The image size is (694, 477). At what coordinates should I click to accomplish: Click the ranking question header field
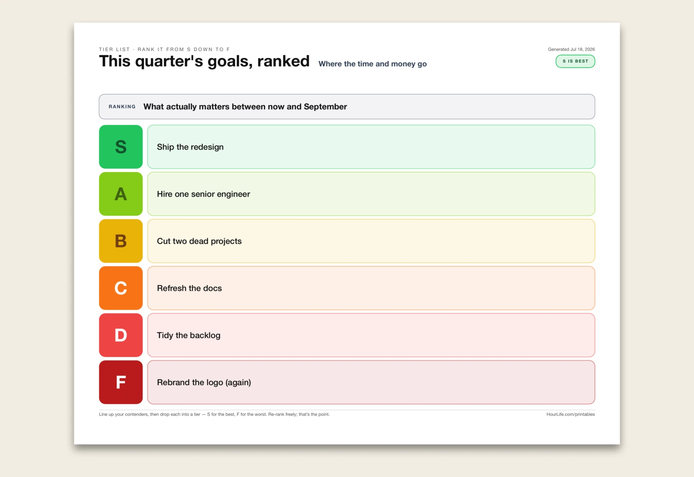coord(347,107)
